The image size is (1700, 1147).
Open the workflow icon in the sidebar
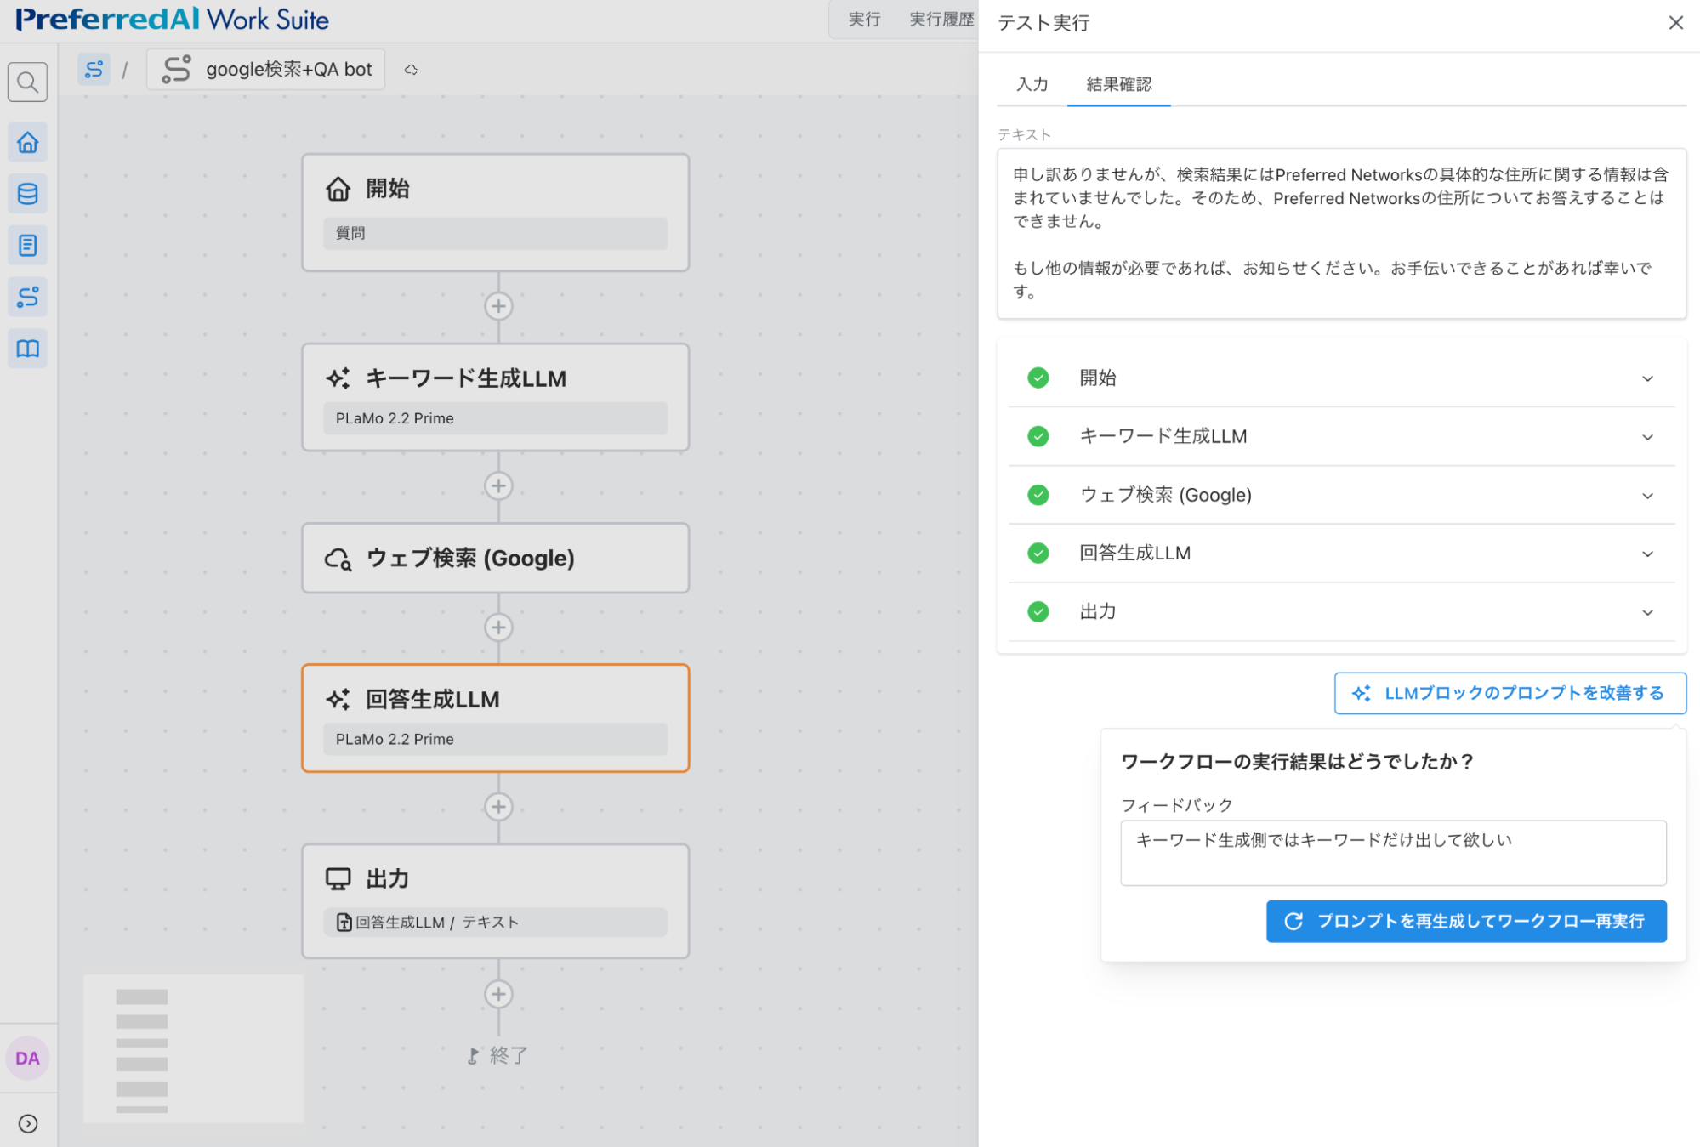point(27,297)
